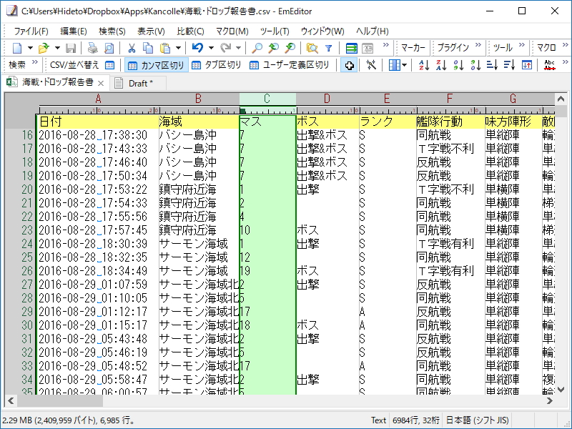The height and width of the screenshot is (429, 572).
Task: Click the Save floppy disk icon
Action: point(71,48)
